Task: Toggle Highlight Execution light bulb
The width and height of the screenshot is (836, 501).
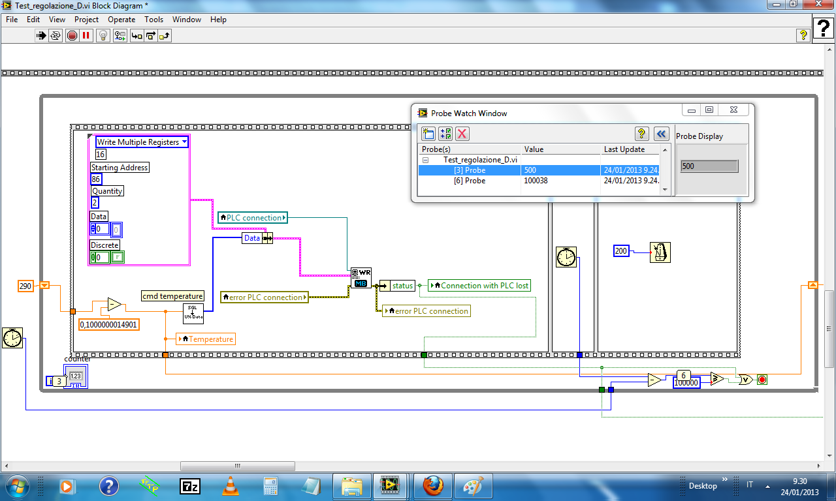Action: click(103, 36)
